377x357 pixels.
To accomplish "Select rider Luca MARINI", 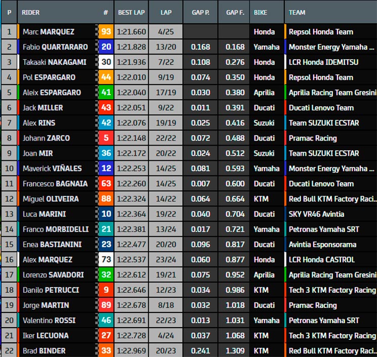I will (44, 214).
